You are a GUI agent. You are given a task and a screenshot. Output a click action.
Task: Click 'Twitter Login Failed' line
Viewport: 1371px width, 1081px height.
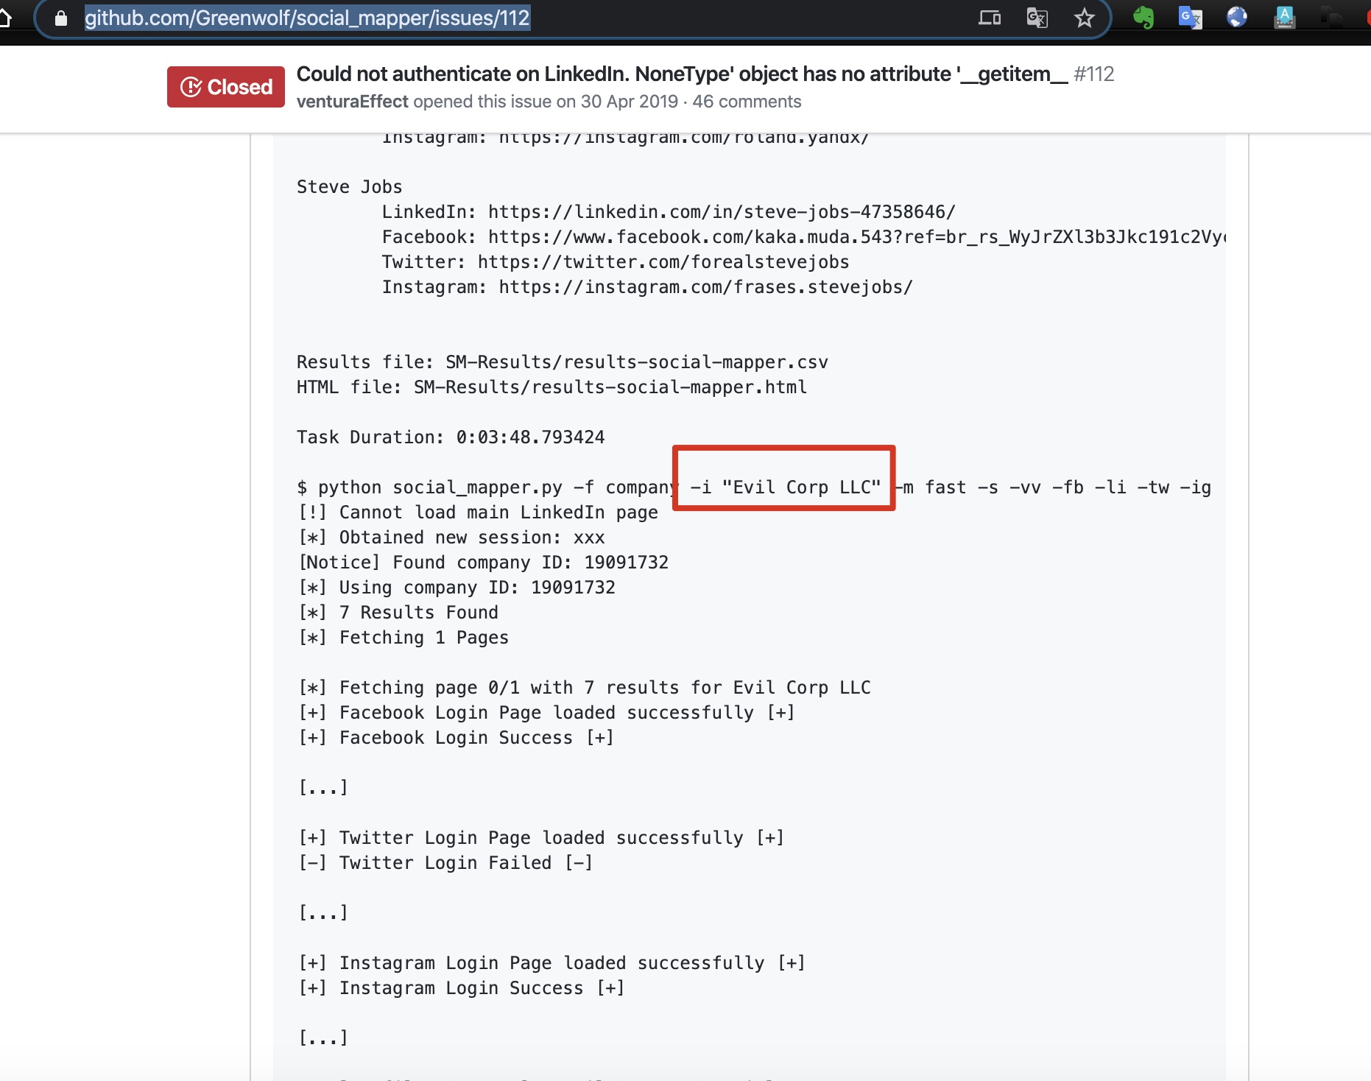click(x=445, y=863)
